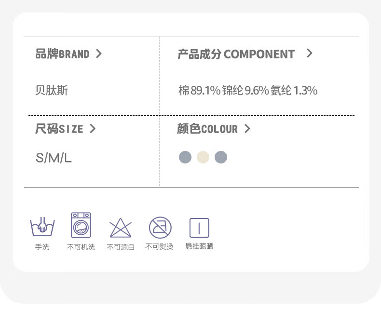381x325 pixels.
Task: Click the brand name 贝肽斯
Action: 52,90
